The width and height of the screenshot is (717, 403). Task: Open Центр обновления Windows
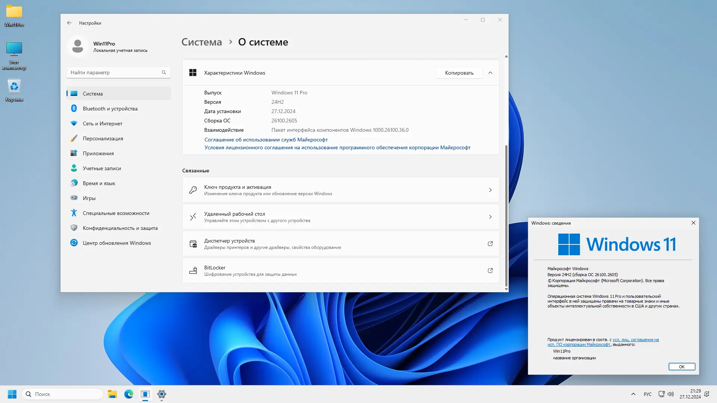pos(117,243)
